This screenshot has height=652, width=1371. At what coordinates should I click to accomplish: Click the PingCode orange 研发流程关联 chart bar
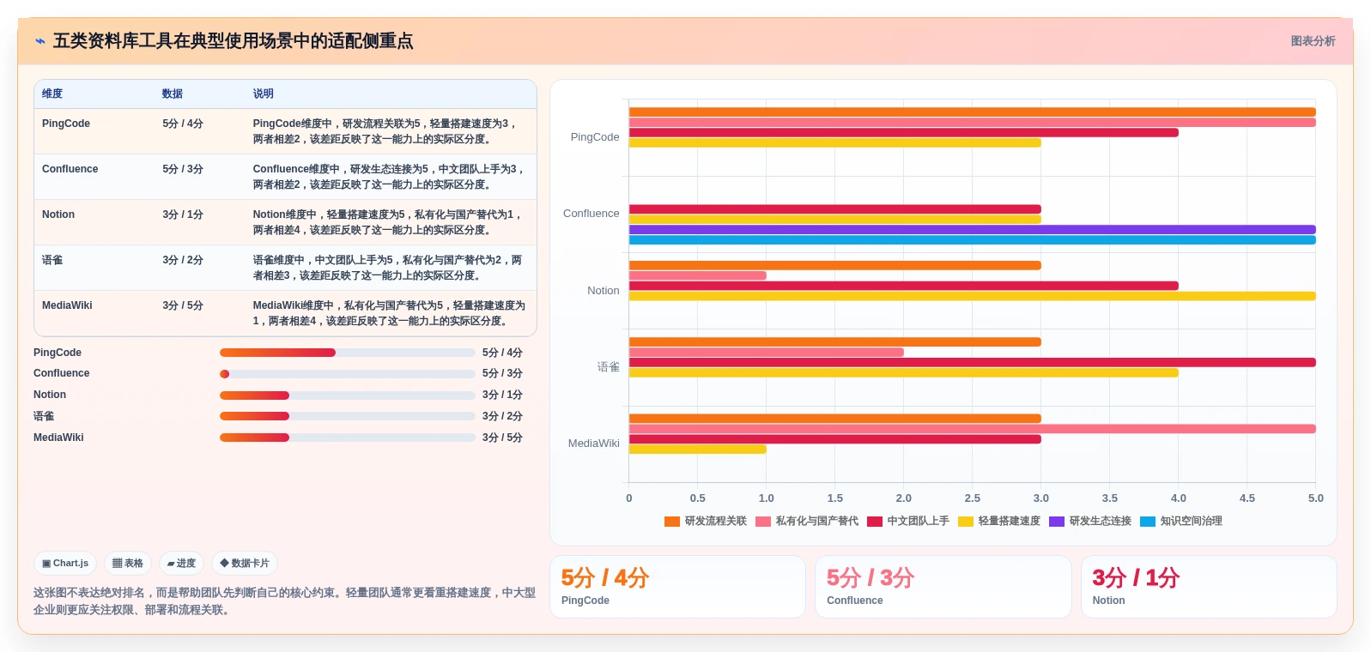(972, 112)
